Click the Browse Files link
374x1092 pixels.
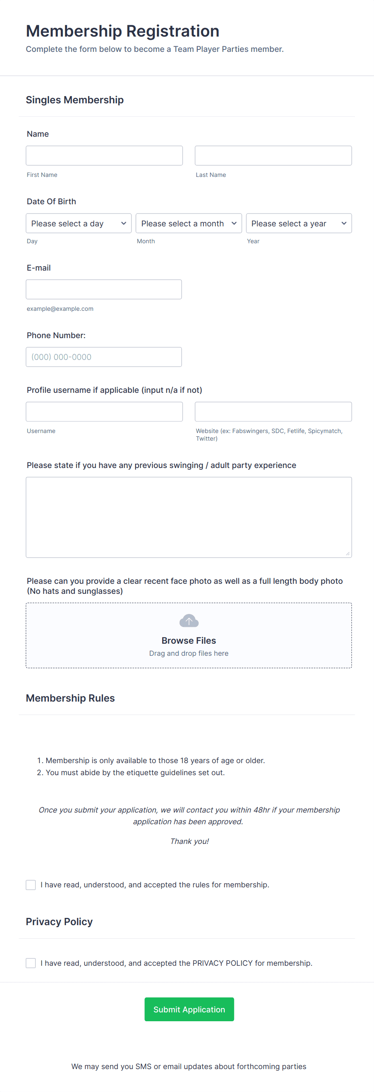pyautogui.click(x=189, y=640)
